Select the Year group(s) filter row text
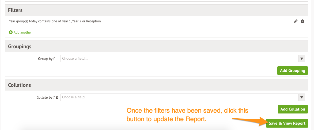The height and width of the screenshot is (130, 314). 55,21
